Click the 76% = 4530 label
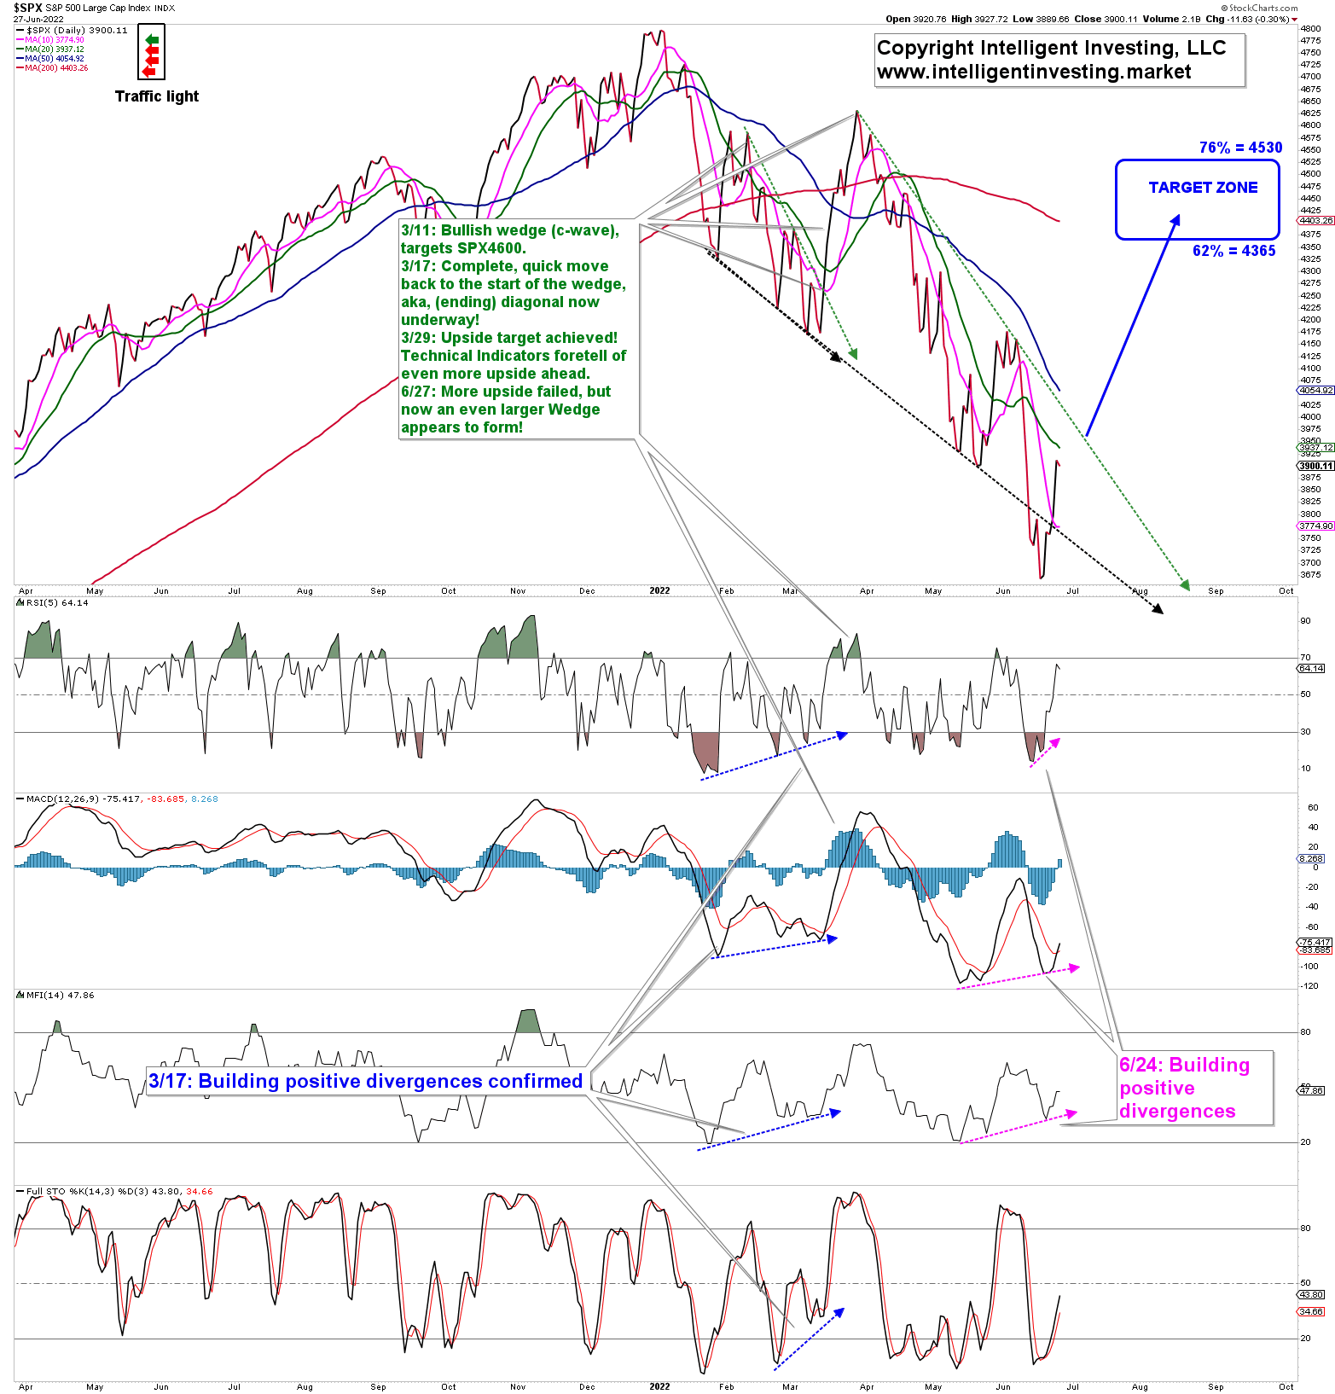Image resolution: width=1335 pixels, height=1394 pixels. tap(1240, 148)
